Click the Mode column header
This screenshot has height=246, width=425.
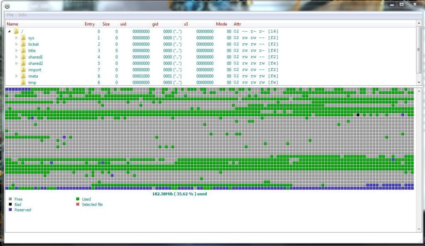point(221,24)
